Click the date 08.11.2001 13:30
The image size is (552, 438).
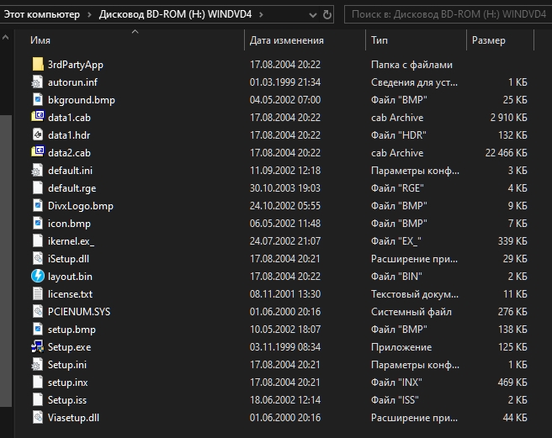285,293
